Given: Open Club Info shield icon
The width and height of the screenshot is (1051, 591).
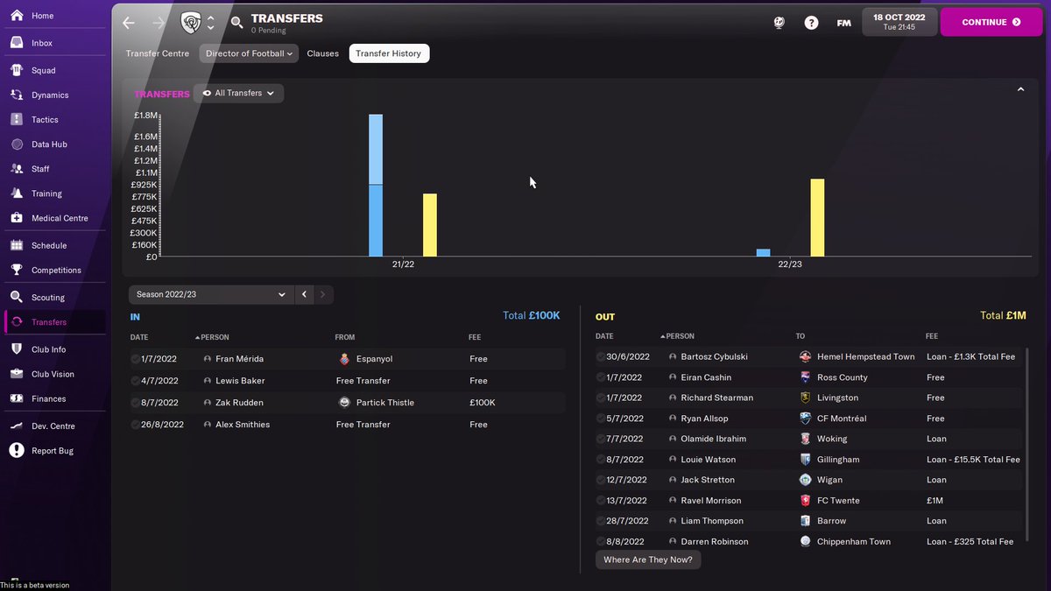Looking at the screenshot, I should tap(16, 349).
